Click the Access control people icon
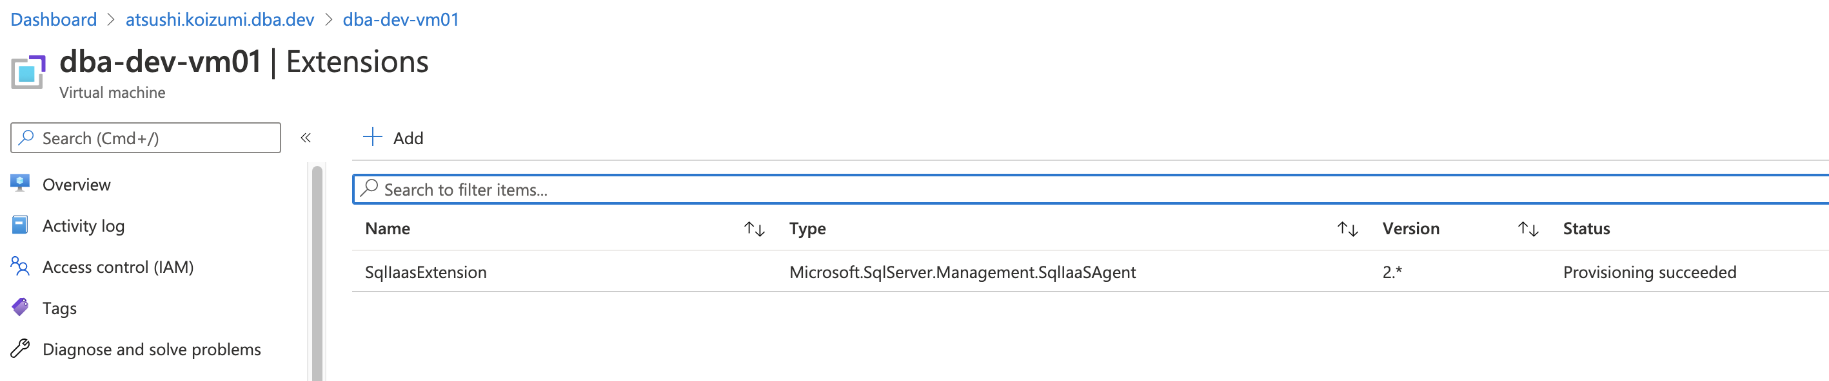The image size is (1829, 381). pos(20,266)
